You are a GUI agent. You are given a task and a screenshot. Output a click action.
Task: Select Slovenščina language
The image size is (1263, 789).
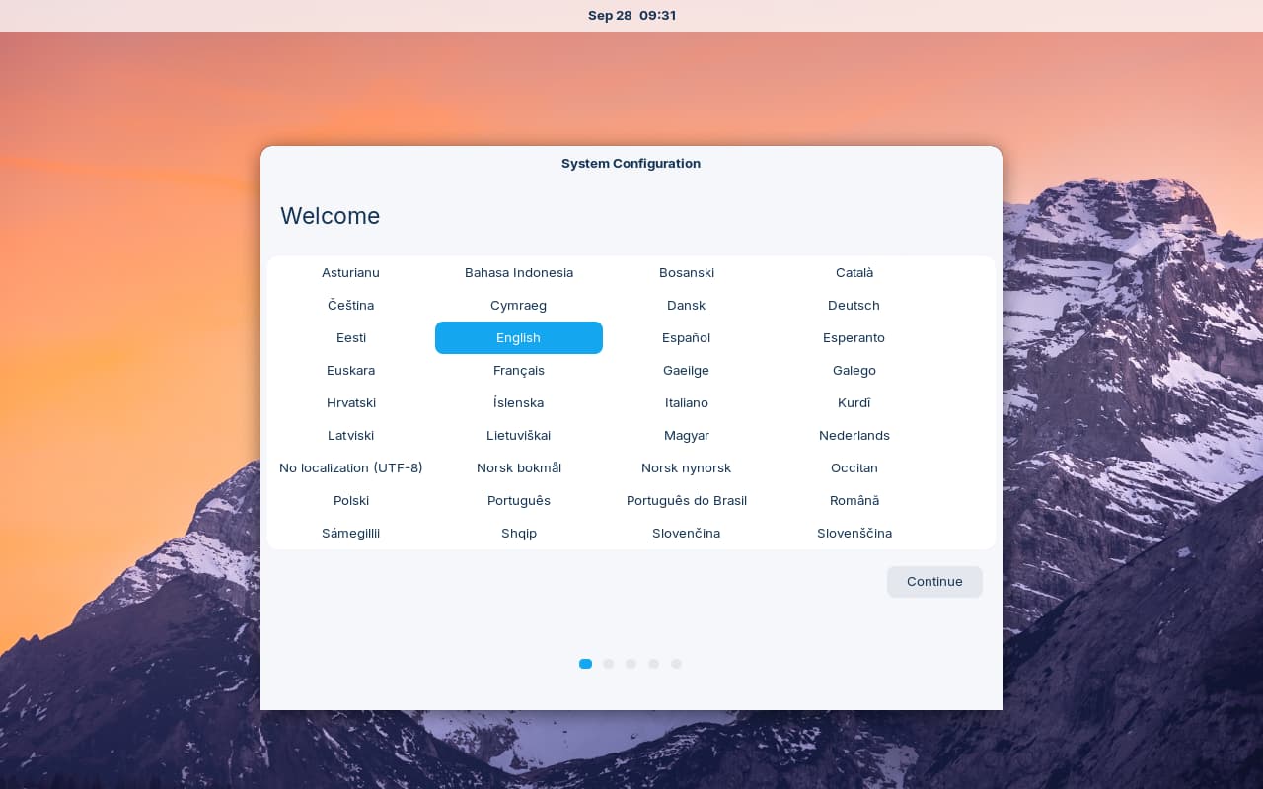854,533
